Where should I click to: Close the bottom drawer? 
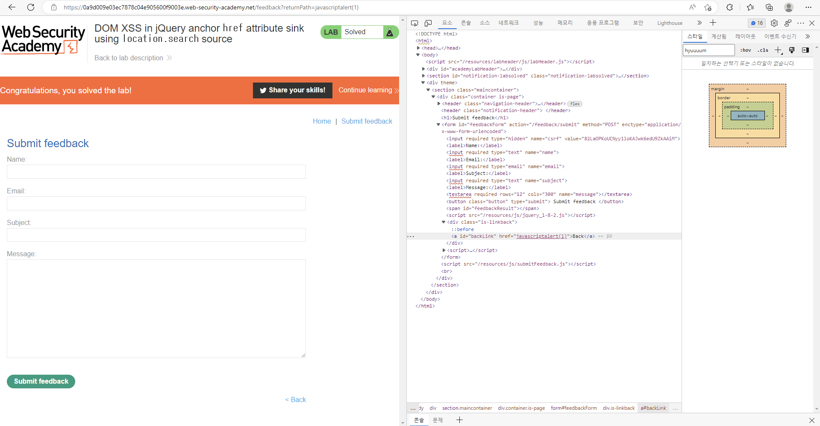pyautogui.click(x=812, y=420)
